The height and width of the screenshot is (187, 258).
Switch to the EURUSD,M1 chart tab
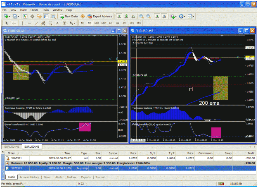pyautogui.click(x=12, y=146)
